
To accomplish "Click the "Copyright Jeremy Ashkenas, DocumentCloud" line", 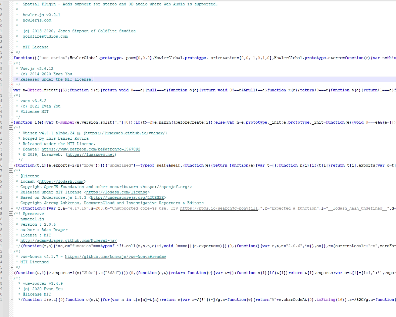I will click(112, 203).
